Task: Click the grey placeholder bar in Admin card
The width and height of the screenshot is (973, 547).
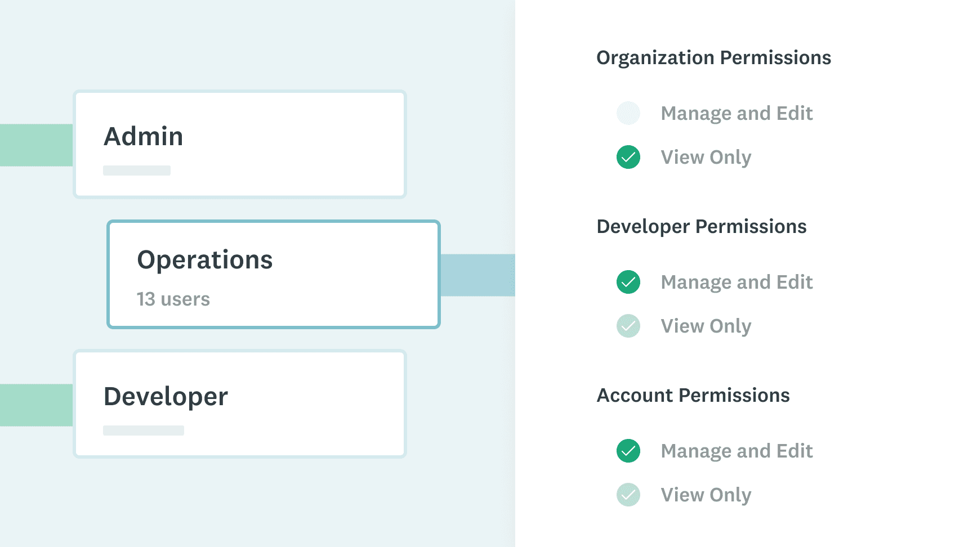Action: [x=137, y=171]
